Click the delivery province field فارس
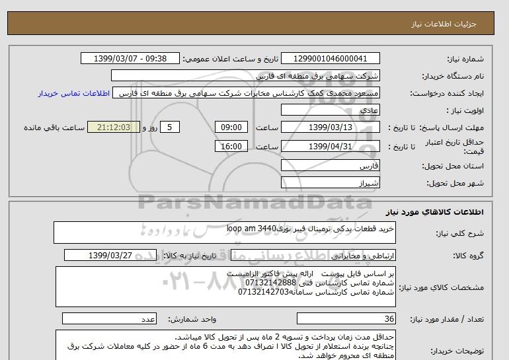This screenshot has width=509, height=360. point(330,166)
